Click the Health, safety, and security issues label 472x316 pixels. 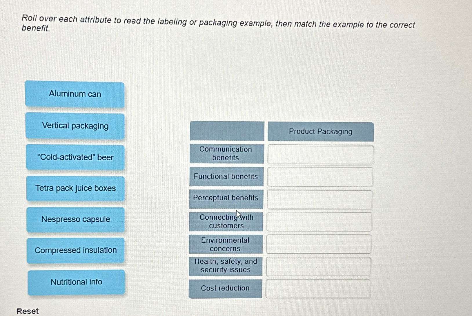coord(226,266)
